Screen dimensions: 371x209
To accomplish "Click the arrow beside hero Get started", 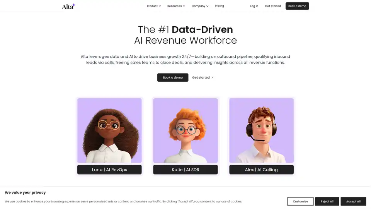I will point(212,77).
